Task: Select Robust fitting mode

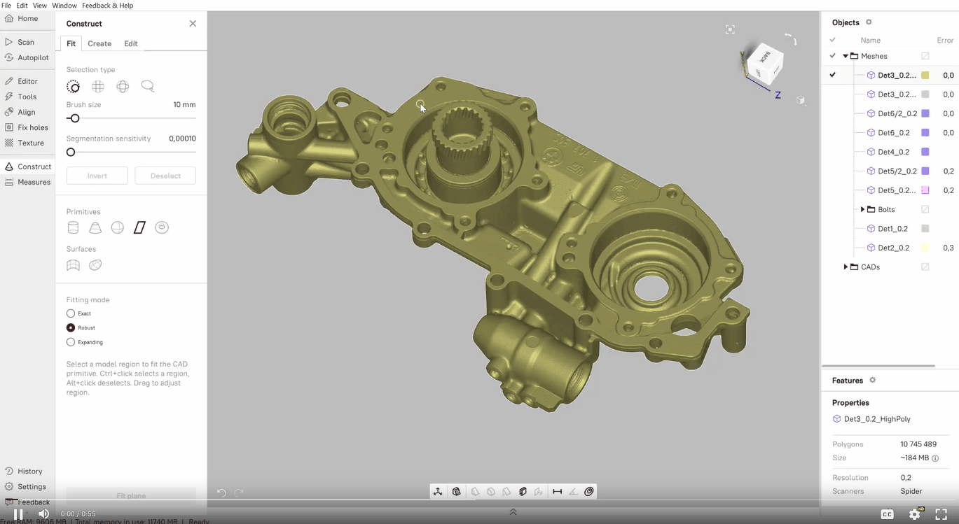Action: 71,327
